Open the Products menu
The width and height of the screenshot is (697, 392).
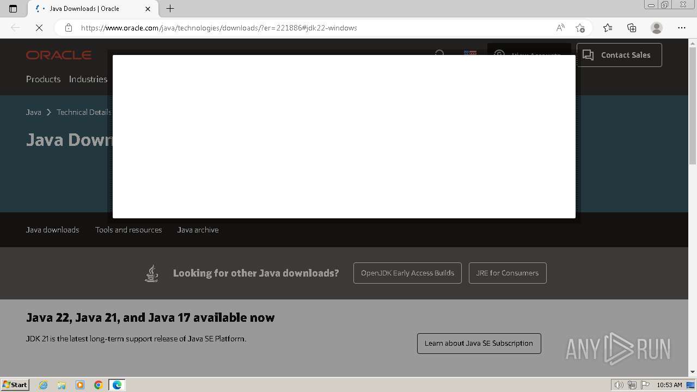click(x=43, y=79)
